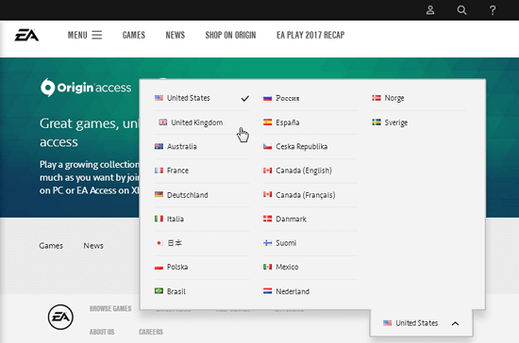Open BROWSE GAMES footer link

click(110, 309)
